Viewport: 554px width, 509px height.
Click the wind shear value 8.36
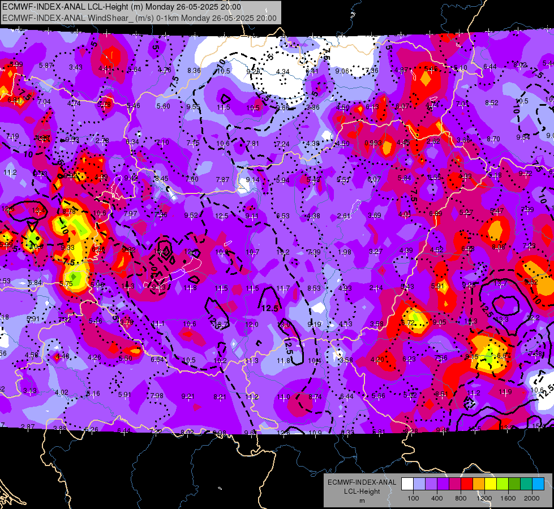point(194,71)
